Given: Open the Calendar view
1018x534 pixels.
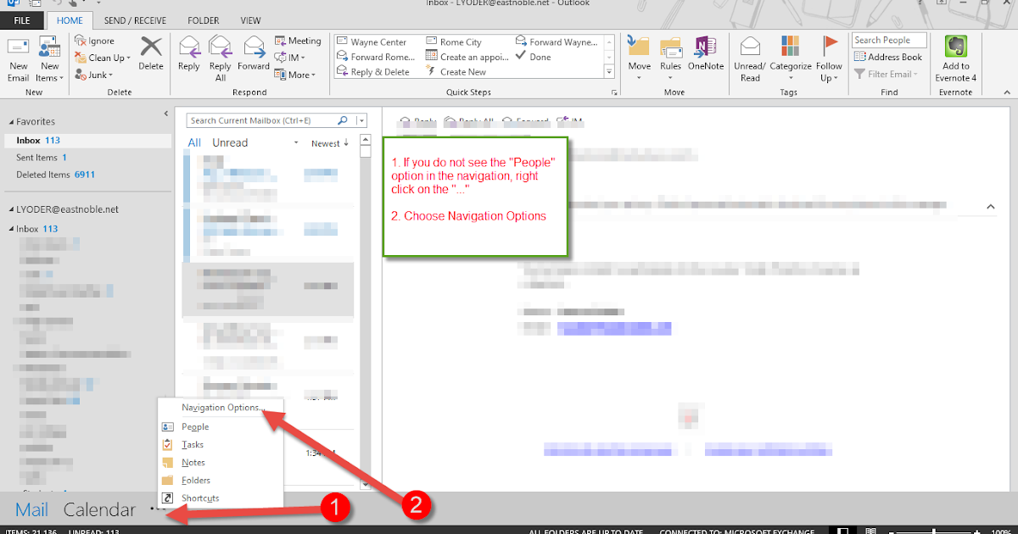Looking at the screenshot, I should (99, 509).
